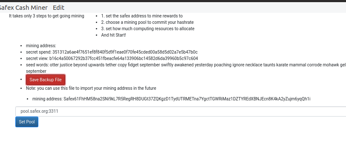
Task: Click the backup file import note
Action: coord(91,88)
